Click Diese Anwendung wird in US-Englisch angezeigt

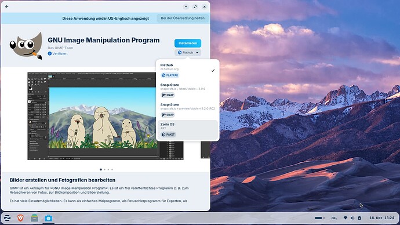point(106,19)
